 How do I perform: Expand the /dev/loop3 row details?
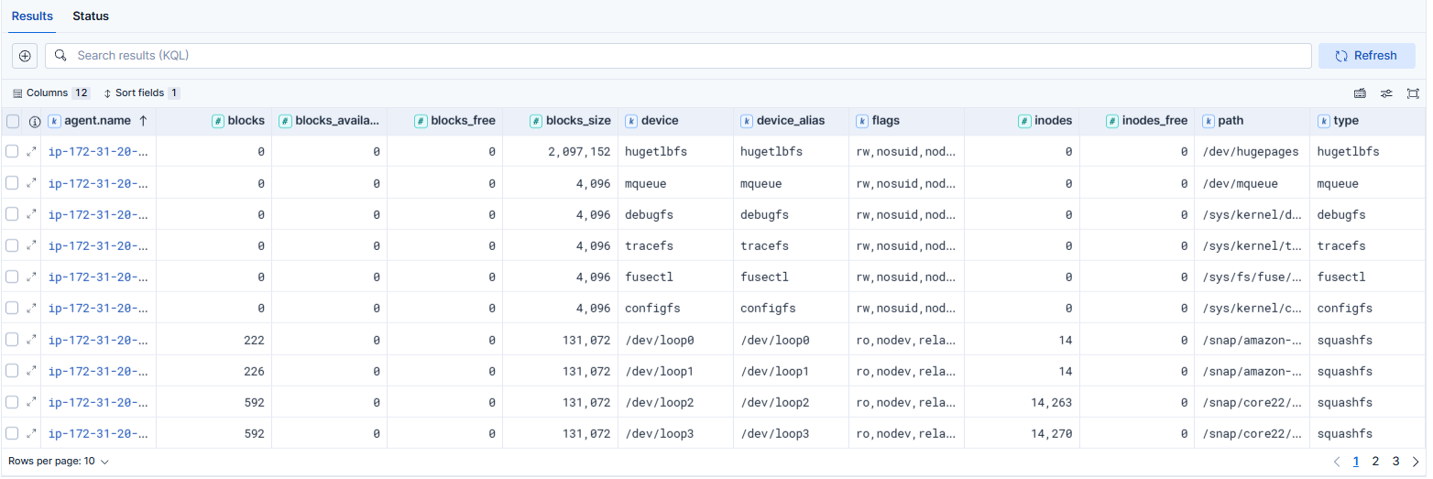click(31, 433)
